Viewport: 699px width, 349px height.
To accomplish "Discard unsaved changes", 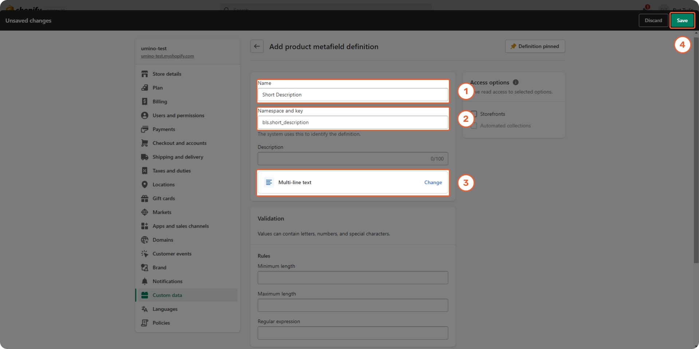I will point(653,20).
